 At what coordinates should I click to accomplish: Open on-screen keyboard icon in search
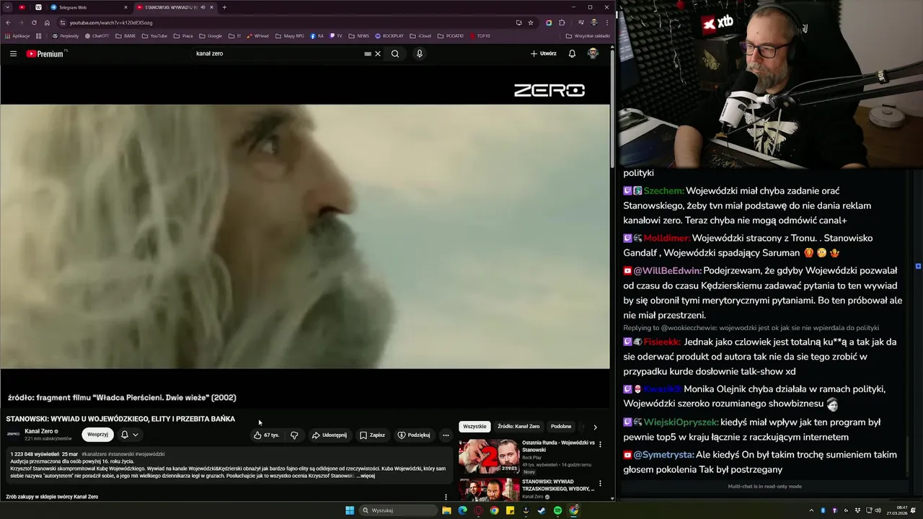coord(368,53)
